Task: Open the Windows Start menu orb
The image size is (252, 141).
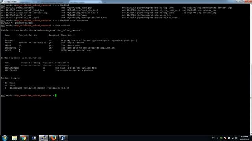Action: (4, 138)
